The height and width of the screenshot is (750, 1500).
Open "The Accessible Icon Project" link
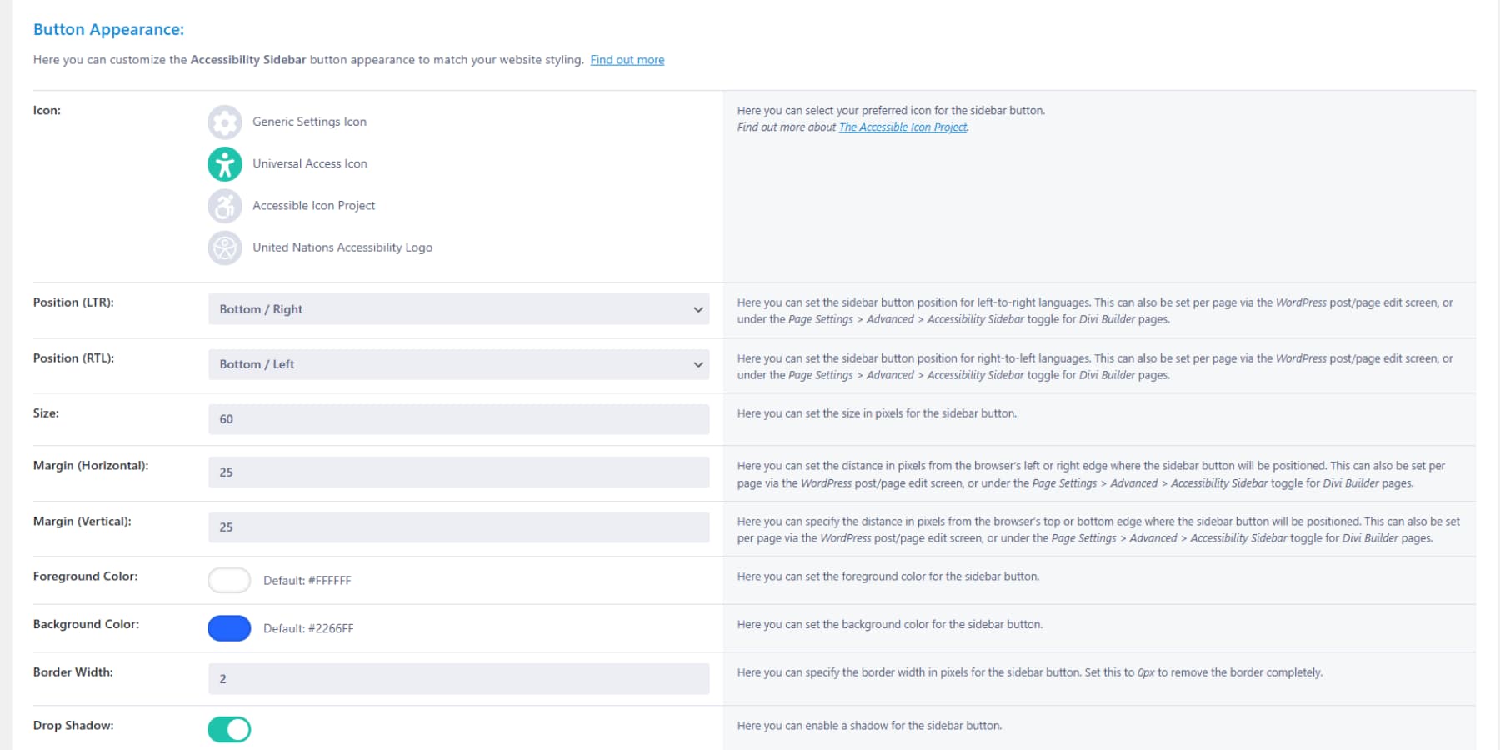click(x=902, y=127)
